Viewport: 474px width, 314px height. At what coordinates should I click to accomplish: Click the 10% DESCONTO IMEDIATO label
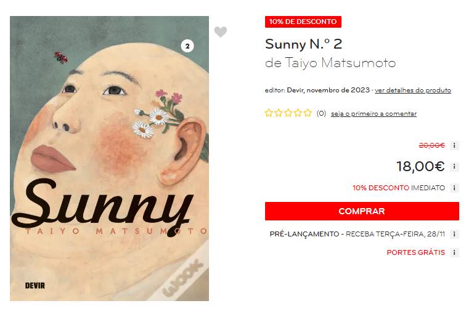click(x=398, y=188)
